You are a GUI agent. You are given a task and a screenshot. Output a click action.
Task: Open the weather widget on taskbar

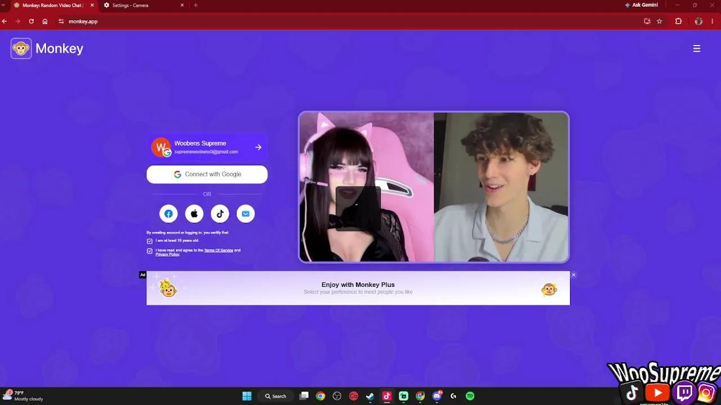(x=24, y=395)
